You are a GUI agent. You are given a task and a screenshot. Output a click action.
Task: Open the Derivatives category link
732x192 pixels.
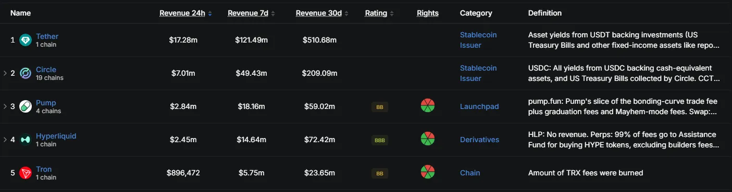point(479,140)
